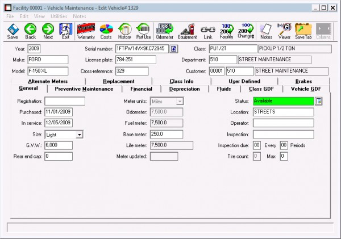
Task: Open the Notes menu
Action: pos(80,16)
